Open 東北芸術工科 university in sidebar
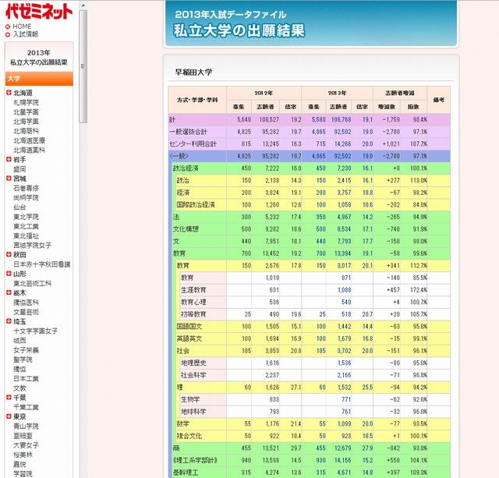The height and width of the screenshot is (478, 499). (33, 283)
